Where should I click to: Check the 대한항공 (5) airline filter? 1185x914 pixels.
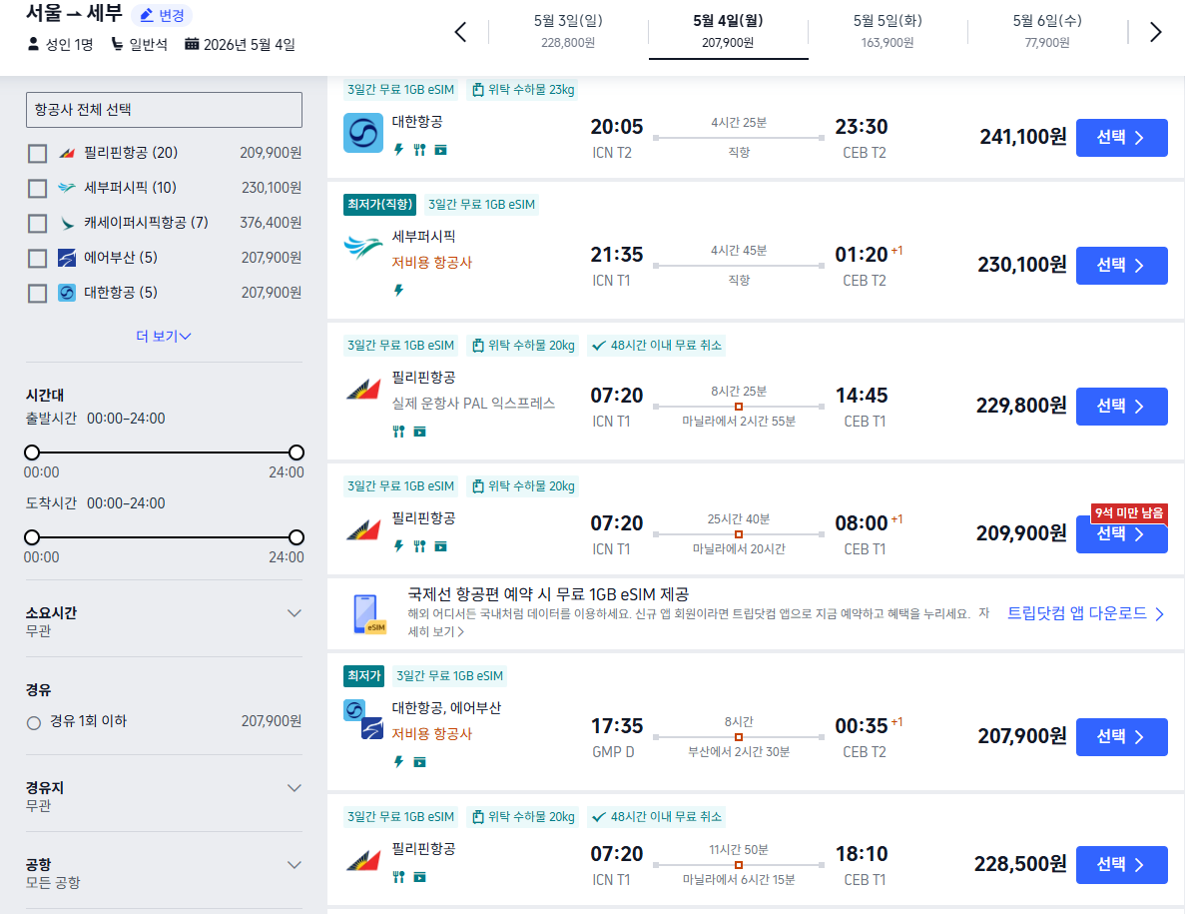pos(37,294)
